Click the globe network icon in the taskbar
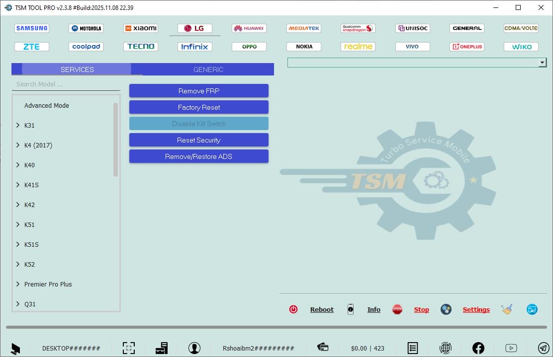 pos(446,348)
